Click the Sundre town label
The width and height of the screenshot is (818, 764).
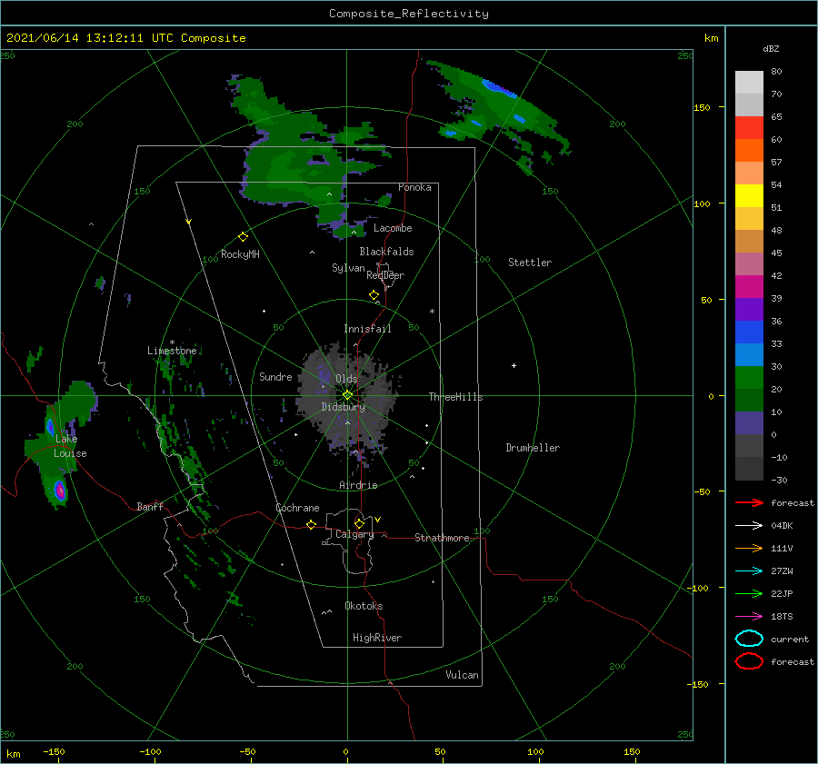tap(275, 376)
